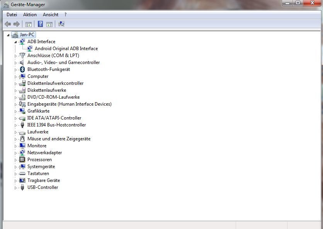The image size is (323, 229).
Task: Expand the Laufwerke node
Action: pos(15,132)
